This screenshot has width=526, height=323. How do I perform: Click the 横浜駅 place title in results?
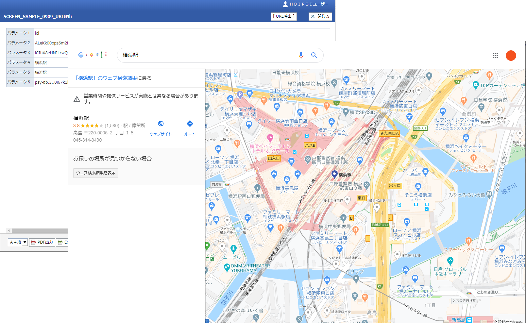pyautogui.click(x=81, y=118)
